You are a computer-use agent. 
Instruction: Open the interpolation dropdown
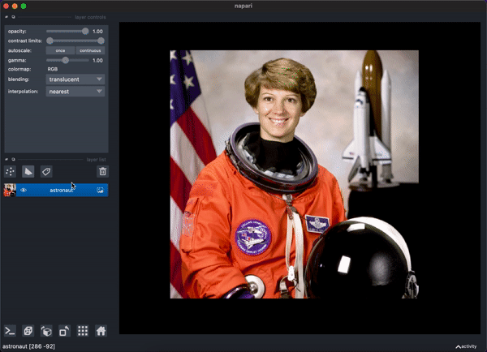point(75,92)
